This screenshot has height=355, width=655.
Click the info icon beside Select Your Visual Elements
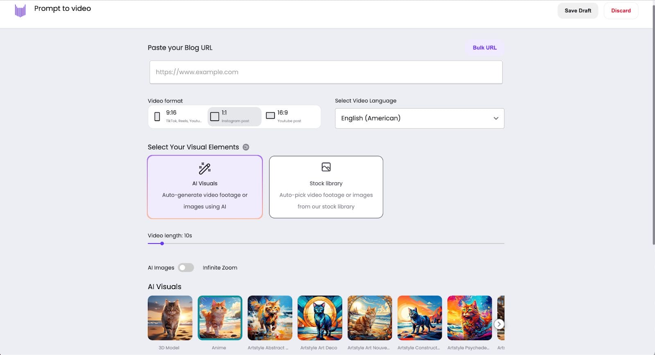(x=246, y=147)
